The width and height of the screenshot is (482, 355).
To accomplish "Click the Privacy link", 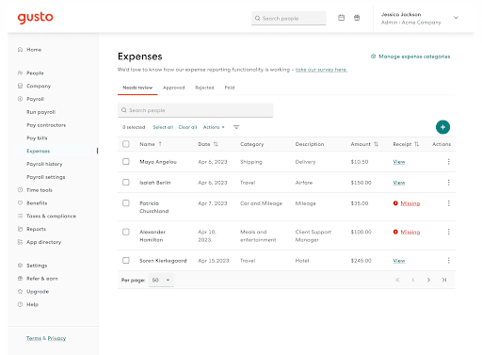I will click(x=56, y=338).
